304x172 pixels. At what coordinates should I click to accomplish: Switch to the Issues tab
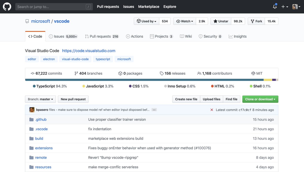[x=63, y=36]
